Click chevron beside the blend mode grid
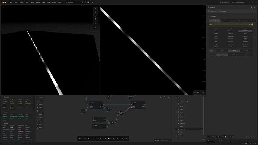This screenshot has width=258, height=145. pyautogui.click(x=254, y=37)
